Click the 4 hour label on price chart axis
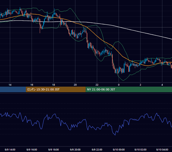This screenshot has width=172, height=152. [x=162, y=85]
